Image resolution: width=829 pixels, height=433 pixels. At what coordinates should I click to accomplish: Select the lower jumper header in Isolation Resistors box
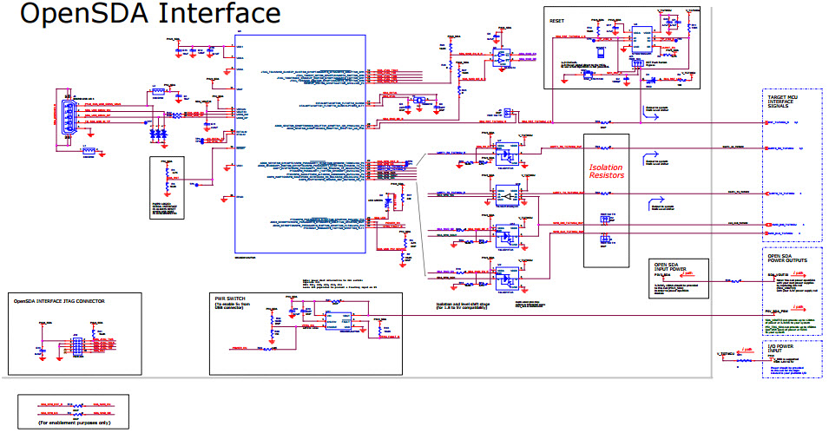(x=605, y=239)
